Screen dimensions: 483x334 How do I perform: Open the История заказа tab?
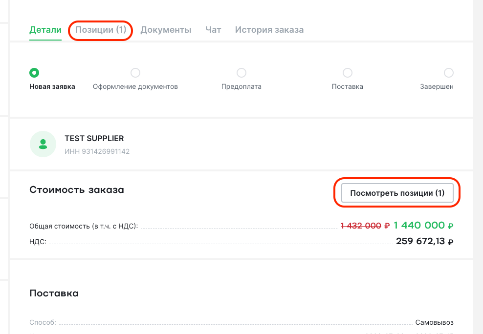tap(269, 30)
